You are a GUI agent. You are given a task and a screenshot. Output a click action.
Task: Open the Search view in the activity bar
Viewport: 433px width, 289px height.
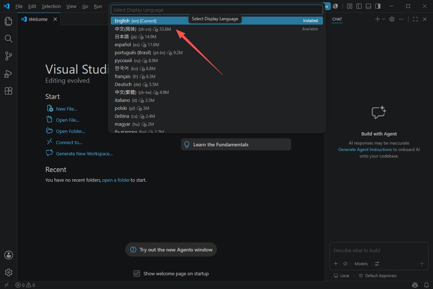tap(9, 39)
